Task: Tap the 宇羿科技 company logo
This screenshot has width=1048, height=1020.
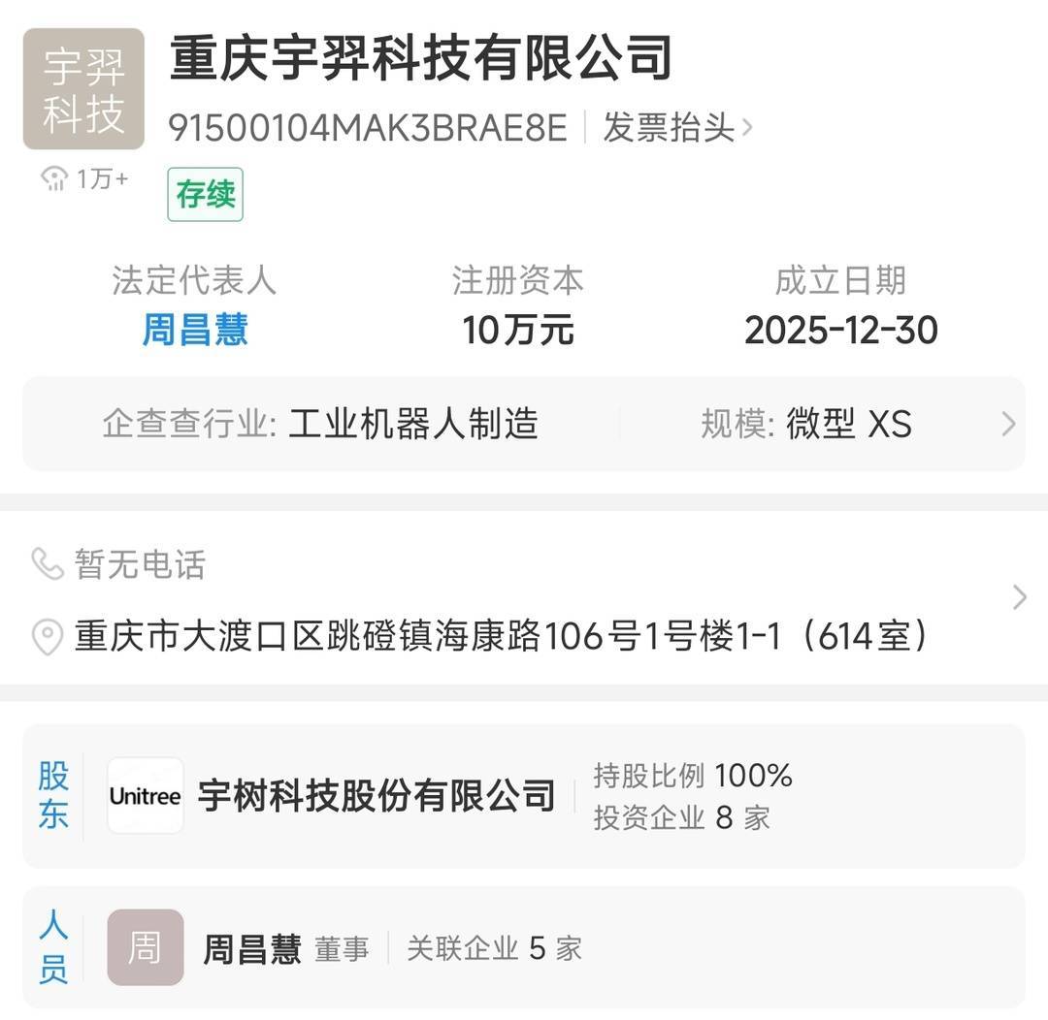Action: point(83,89)
